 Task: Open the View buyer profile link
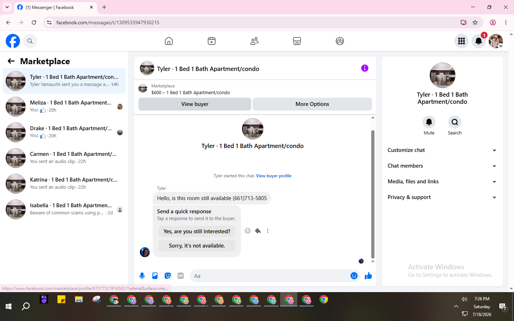coord(274,176)
